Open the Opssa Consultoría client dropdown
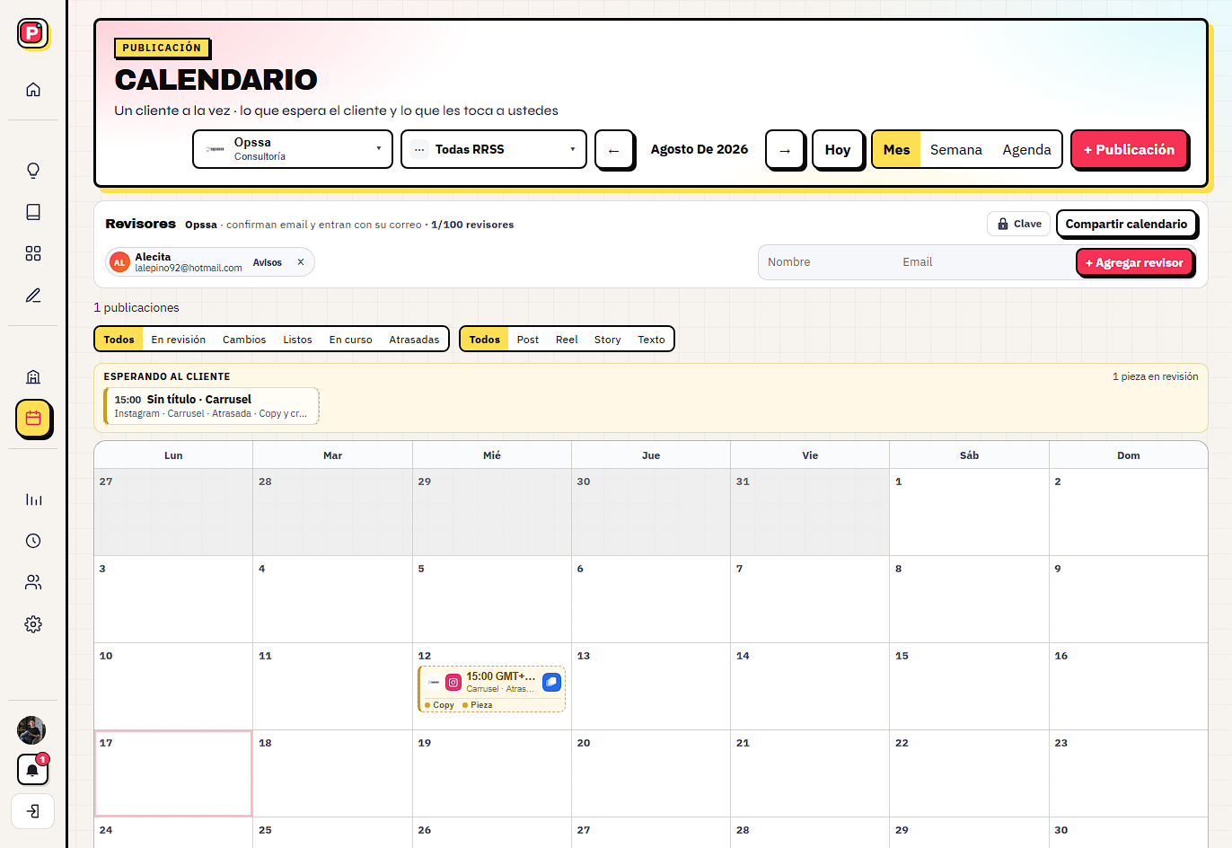The height and width of the screenshot is (848, 1232). 293,149
